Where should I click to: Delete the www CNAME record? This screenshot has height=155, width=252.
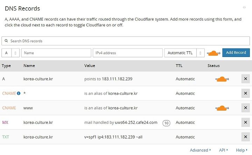(245, 108)
